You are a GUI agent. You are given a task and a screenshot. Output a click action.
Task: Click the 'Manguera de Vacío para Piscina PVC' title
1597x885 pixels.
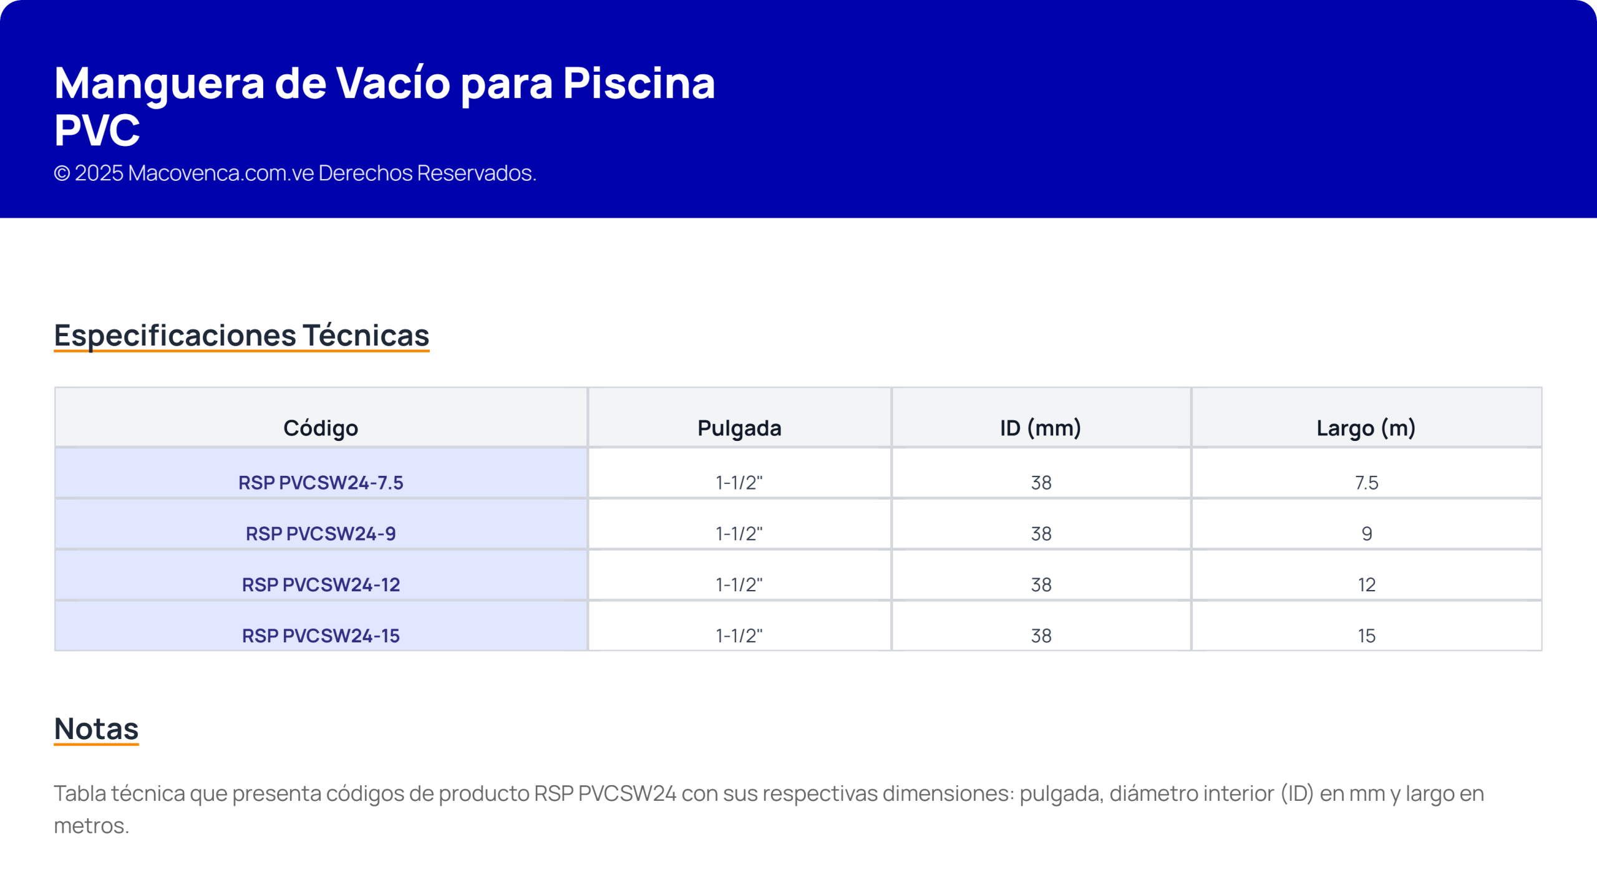click(384, 106)
